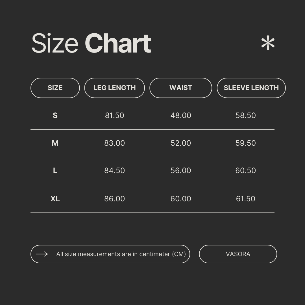Click the 61.50 sleeve length value

coord(245,199)
